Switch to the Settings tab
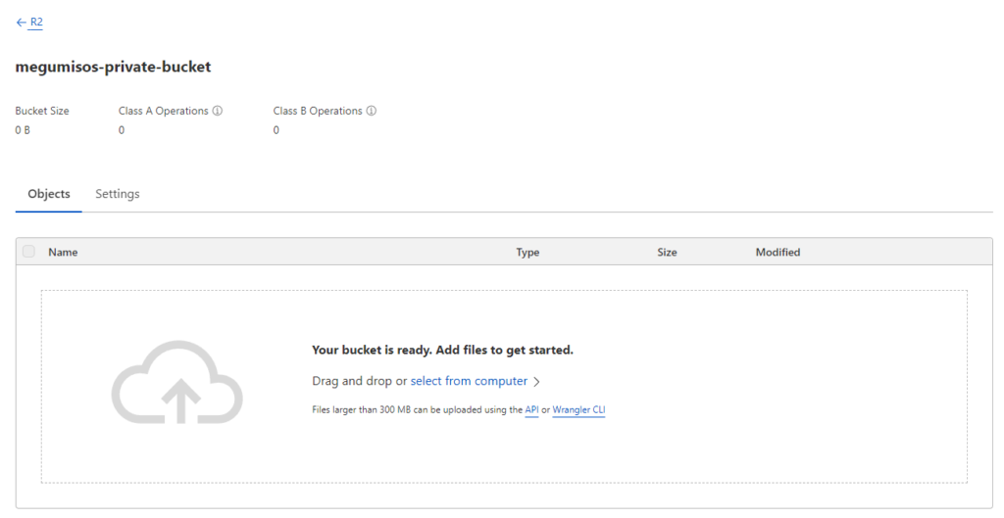This screenshot has width=1004, height=518. pos(118,194)
